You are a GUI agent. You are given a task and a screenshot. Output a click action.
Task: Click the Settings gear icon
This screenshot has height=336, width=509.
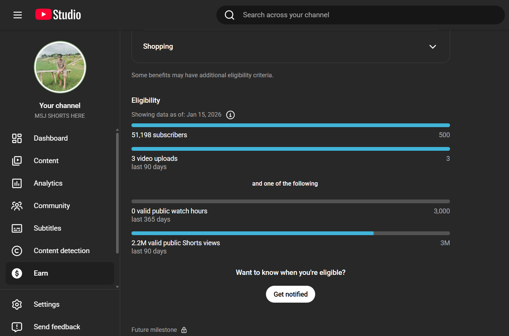point(17,304)
